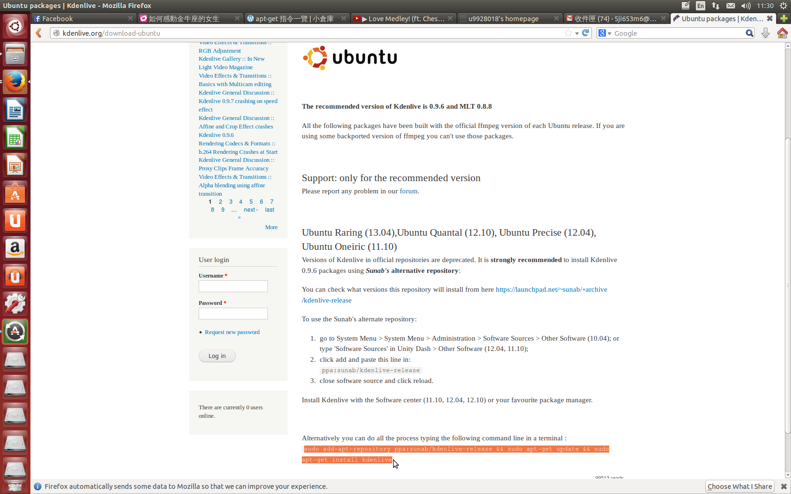Open the Trash icon in launcher
The width and height of the screenshot is (791, 494).
tap(15, 487)
